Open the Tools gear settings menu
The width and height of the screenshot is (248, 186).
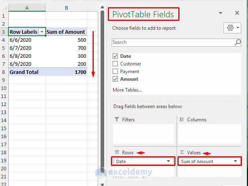coord(233,28)
